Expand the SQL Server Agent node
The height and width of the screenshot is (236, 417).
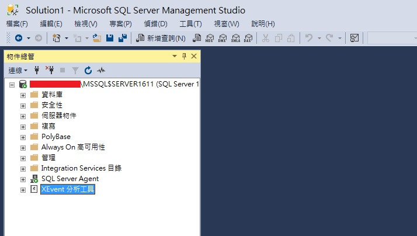coord(23,179)
